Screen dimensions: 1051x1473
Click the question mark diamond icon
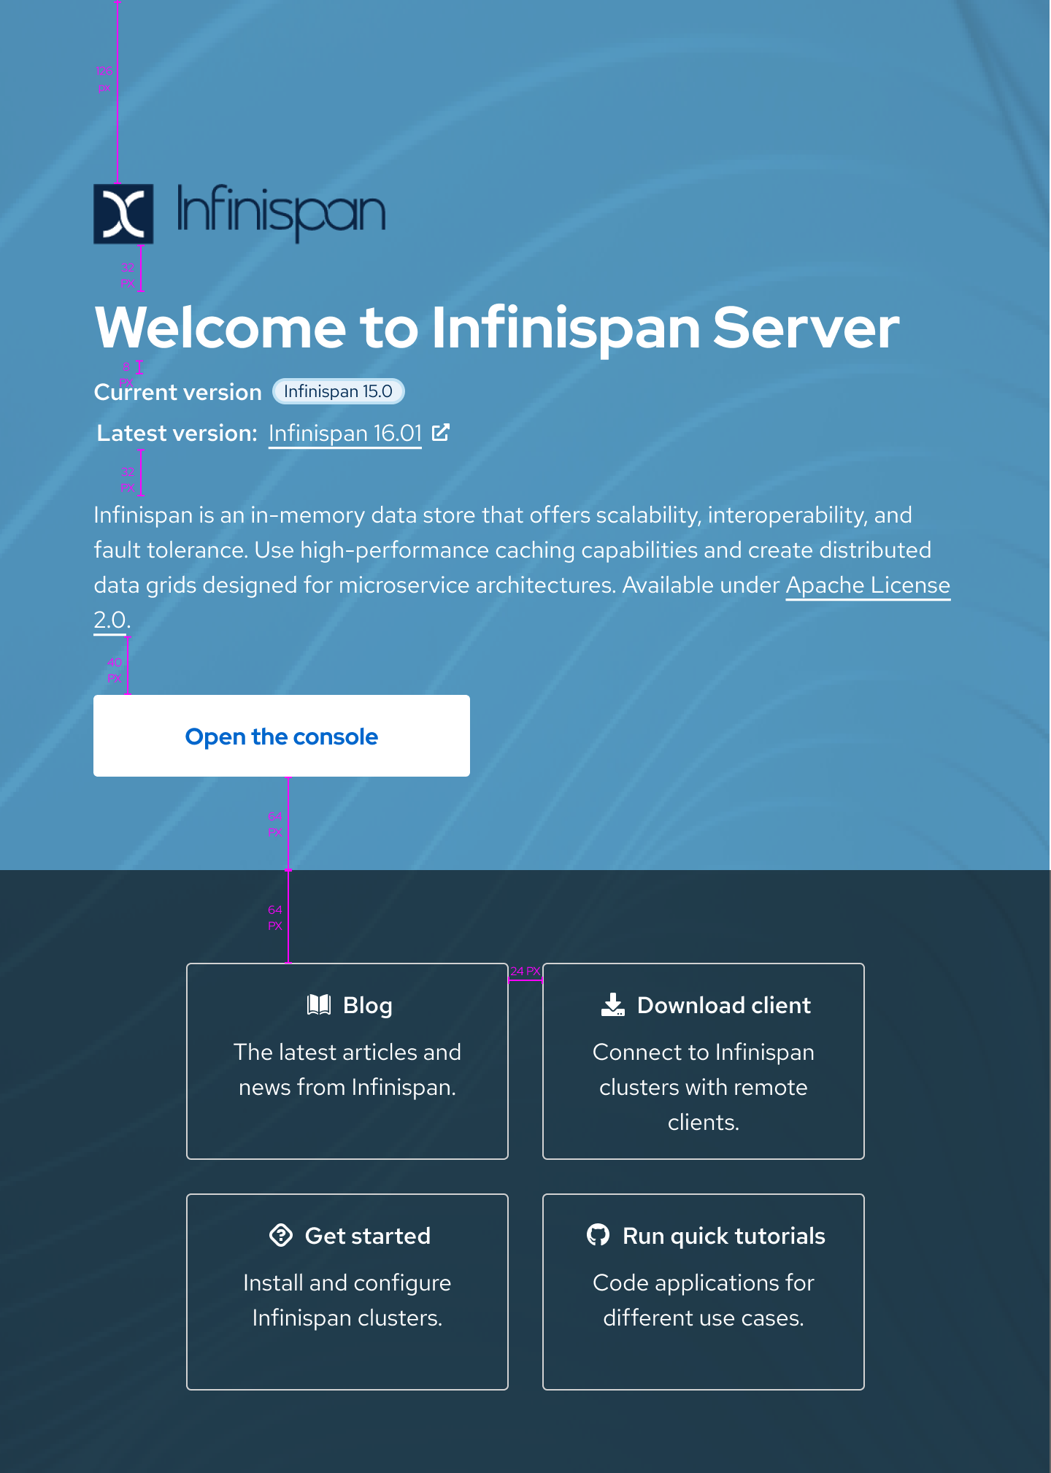(281, 1236)
